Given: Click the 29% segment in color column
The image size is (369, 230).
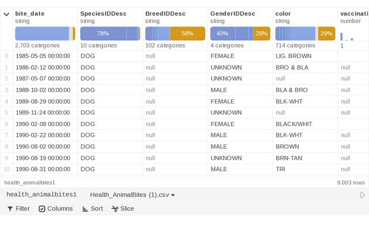Looking at the screenshot, I should pos(326,34).
